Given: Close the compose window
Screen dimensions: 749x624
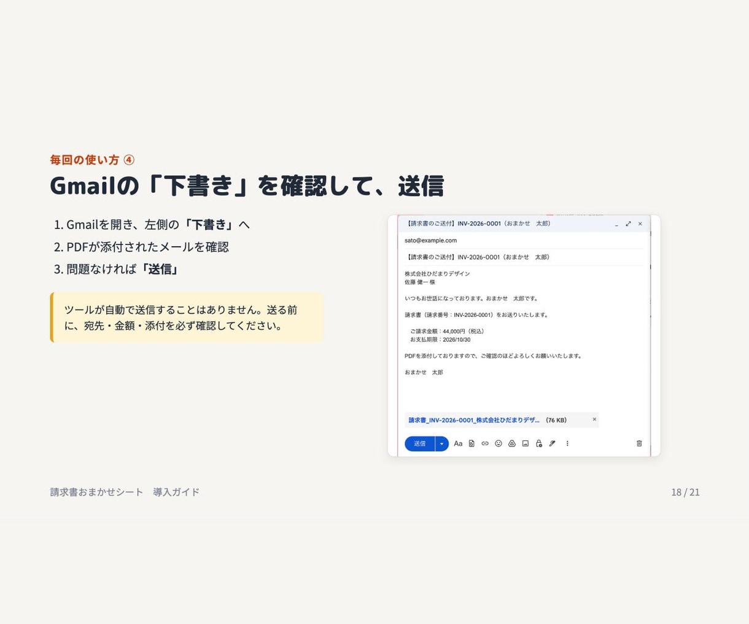Looking at the screenshot, I should click(640, 224).
